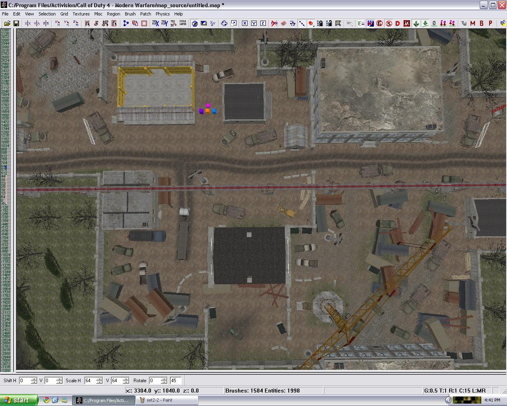Click the rotate step field showing 45
Image resolution: width=507 pixels, height=406 pixels.
tap(175, 381)
